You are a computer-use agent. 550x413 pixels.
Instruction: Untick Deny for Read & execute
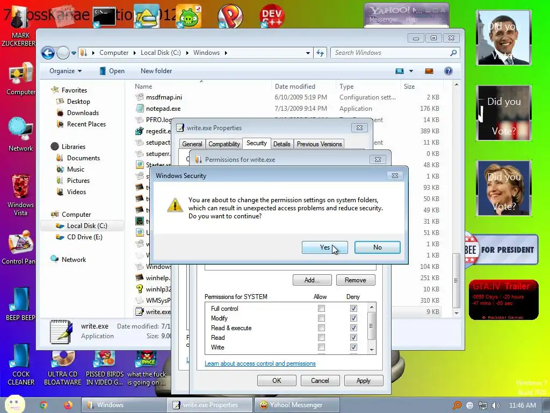(353, 327)
